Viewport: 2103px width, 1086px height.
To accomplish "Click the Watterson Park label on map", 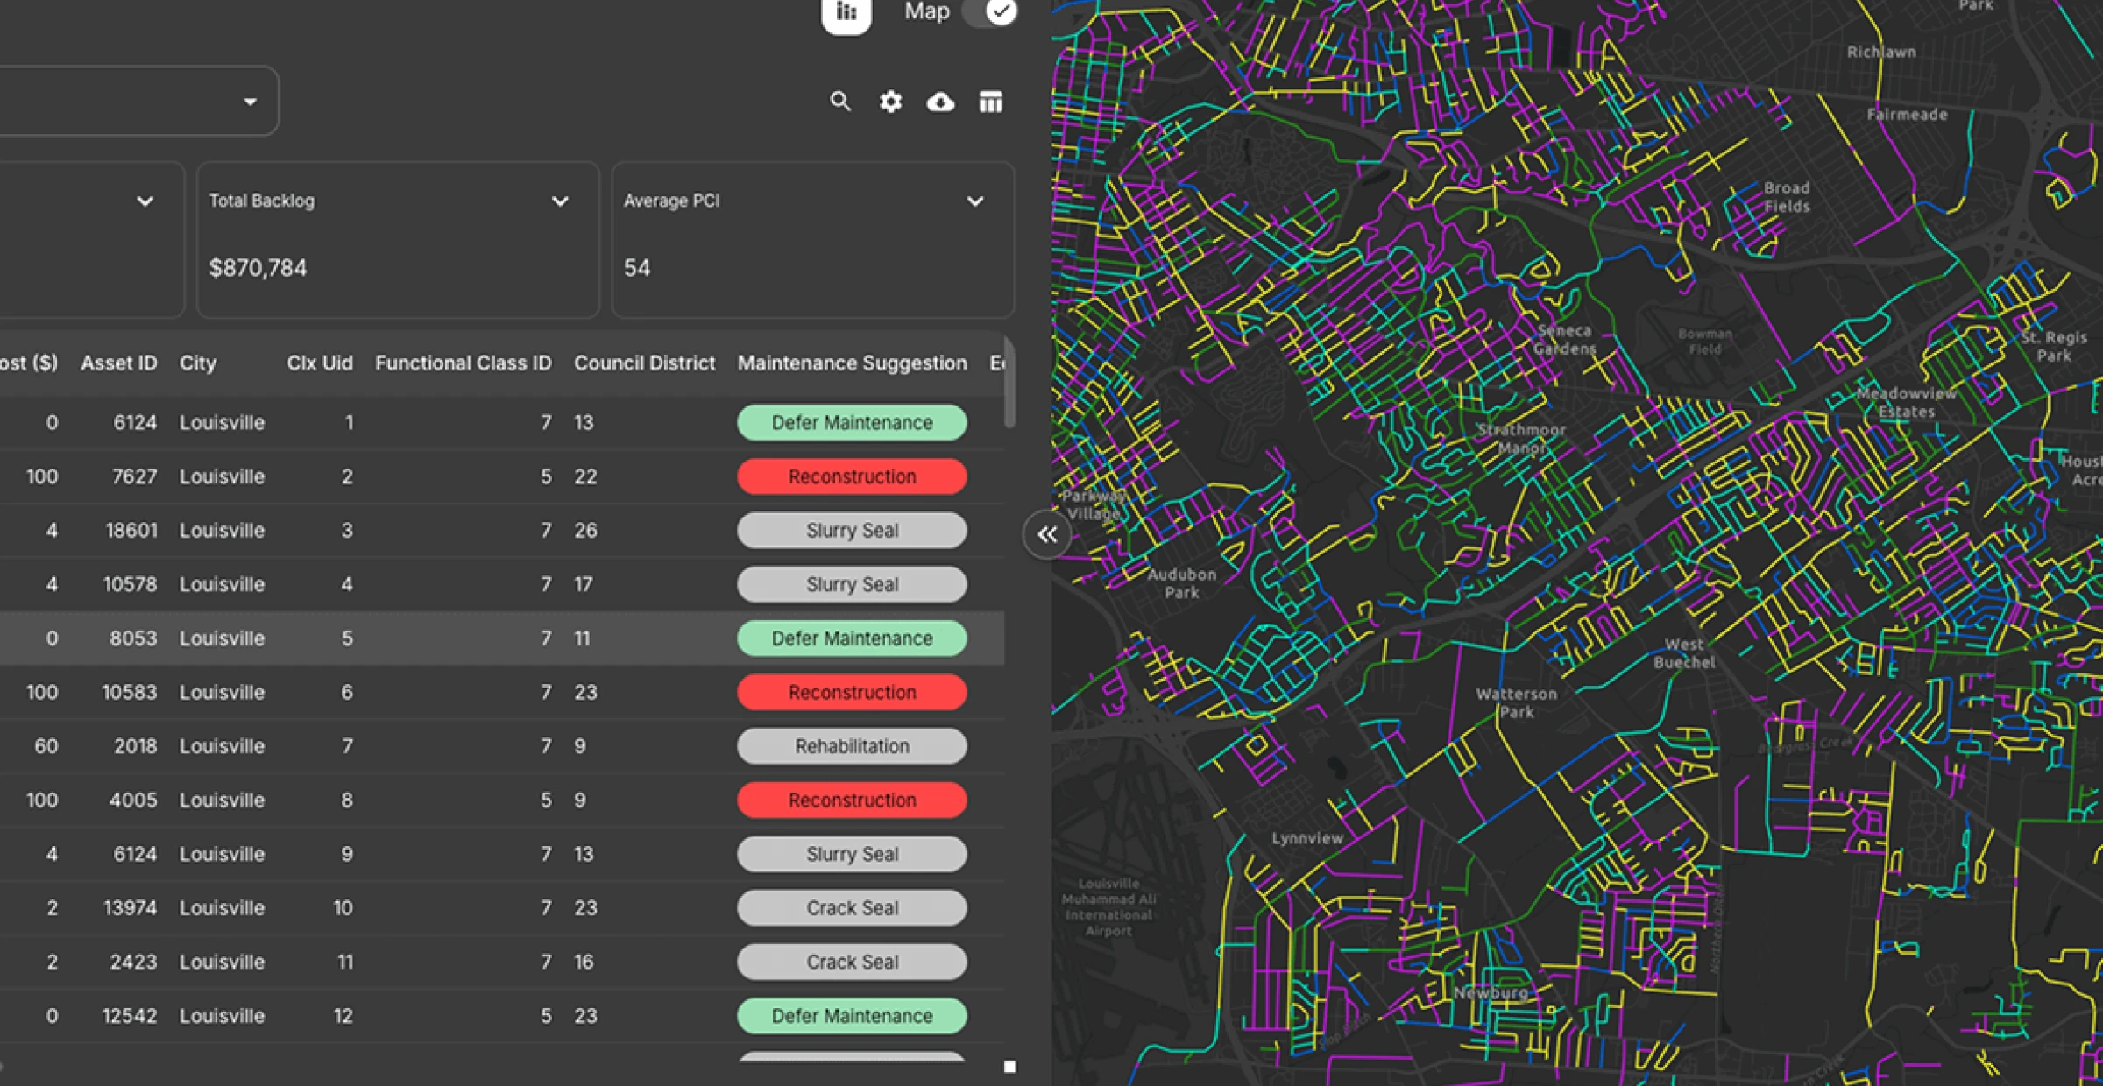I will [1516, 702].
